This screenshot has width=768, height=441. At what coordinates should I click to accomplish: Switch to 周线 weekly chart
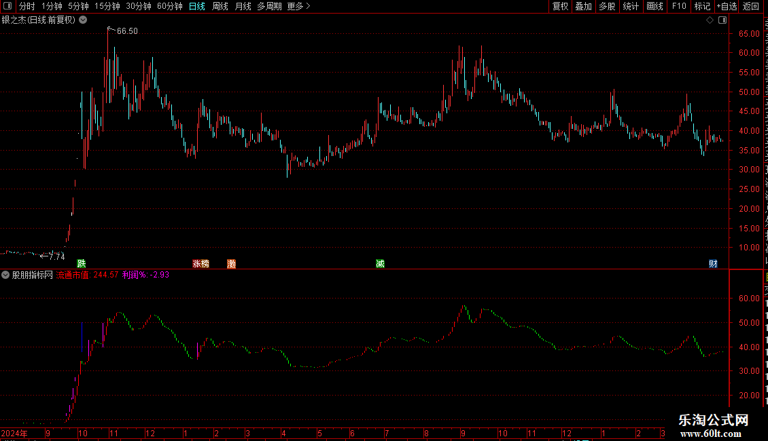pos(220,6)
